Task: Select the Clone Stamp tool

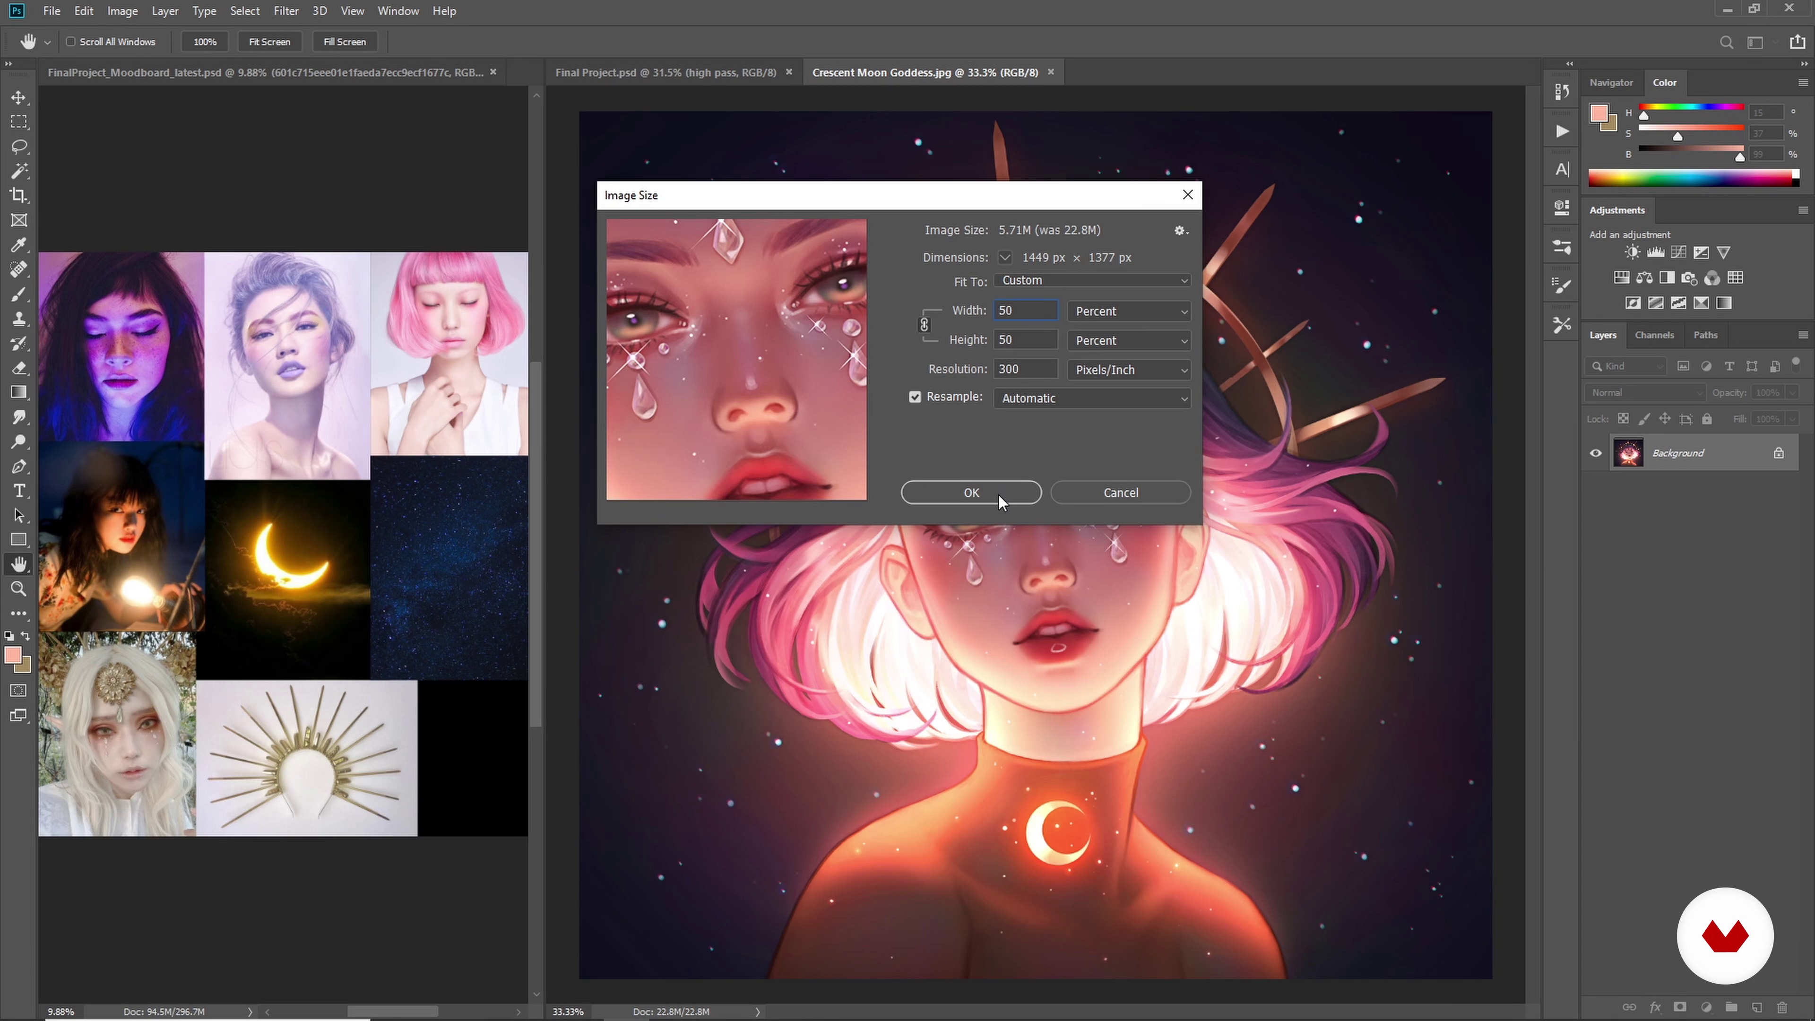Action: tap(19, 319)
